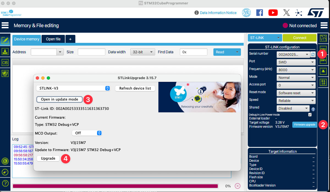Click the ST-Link ID text in STLinkUpgrade
This screenshot has width=330, height=192.
tap(72, 108)
